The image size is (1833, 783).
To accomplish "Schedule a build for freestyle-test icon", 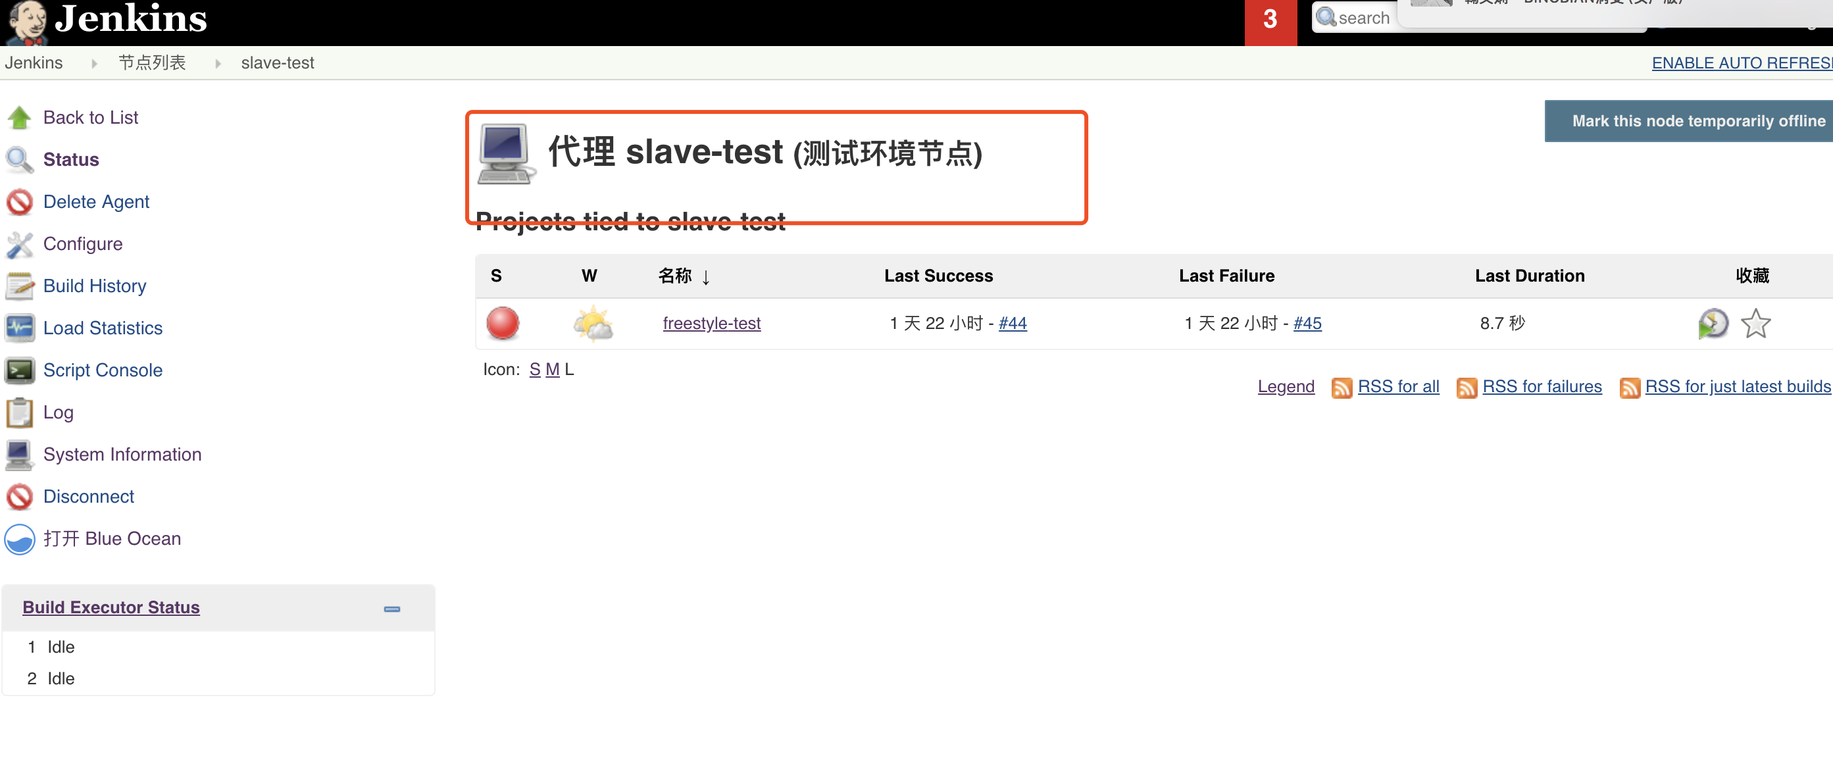I will point(1713,324).
